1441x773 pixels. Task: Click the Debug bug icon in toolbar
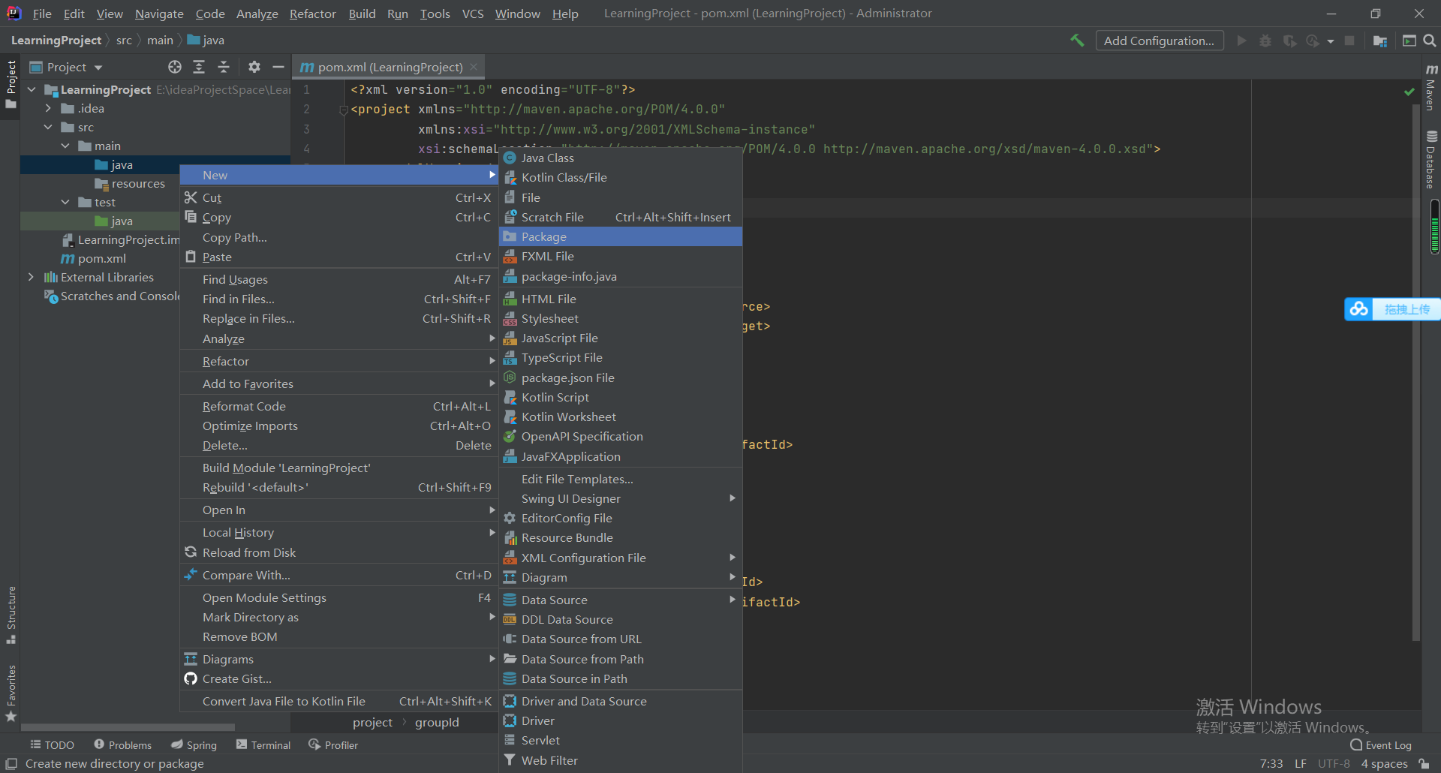pos(1265,41)
